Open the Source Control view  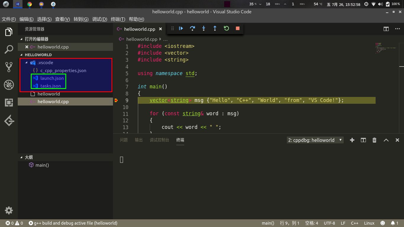click(x=9, y=67)
